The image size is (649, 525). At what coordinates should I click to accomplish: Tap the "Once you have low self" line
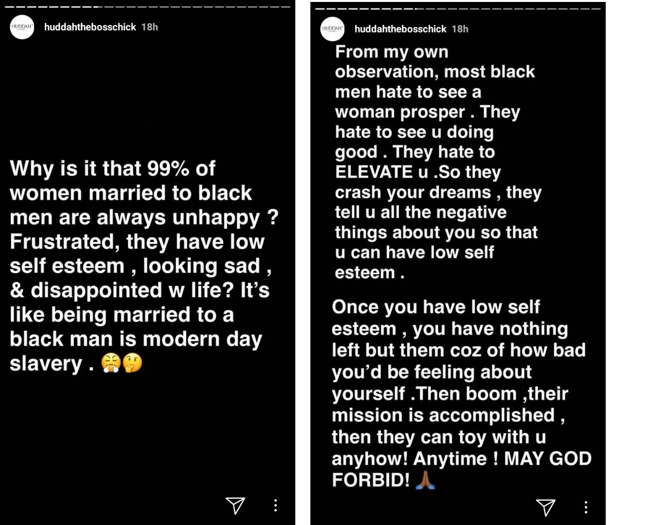(436, 307)
